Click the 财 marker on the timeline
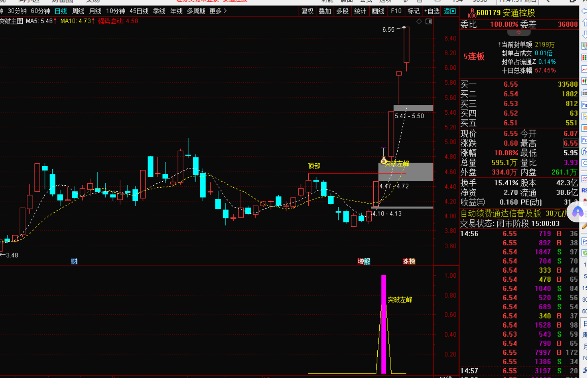This screenshot has width=587, height=378. point(74,261)
